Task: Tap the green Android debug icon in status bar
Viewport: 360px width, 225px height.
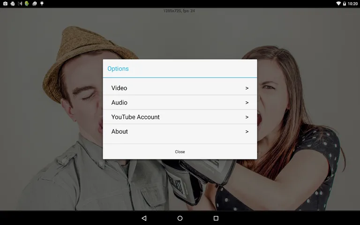Action: 27,3
